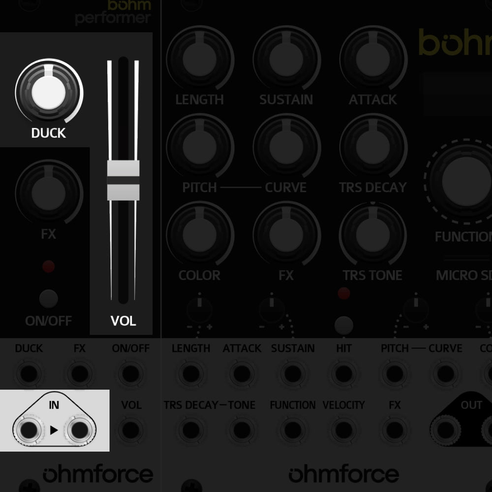Image resolution: width=492 pixels, height=492 pixels.
Task: Click the right IN input jack
Action: click(x=79, y=431)
